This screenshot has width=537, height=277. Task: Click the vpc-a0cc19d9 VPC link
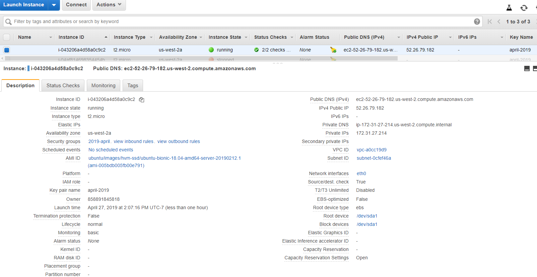pyautogui.click(x=372, y=150)
